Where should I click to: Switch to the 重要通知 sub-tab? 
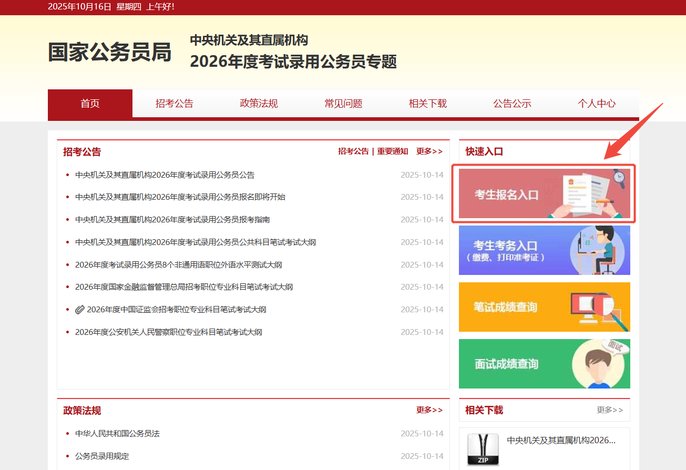point(393,151)
